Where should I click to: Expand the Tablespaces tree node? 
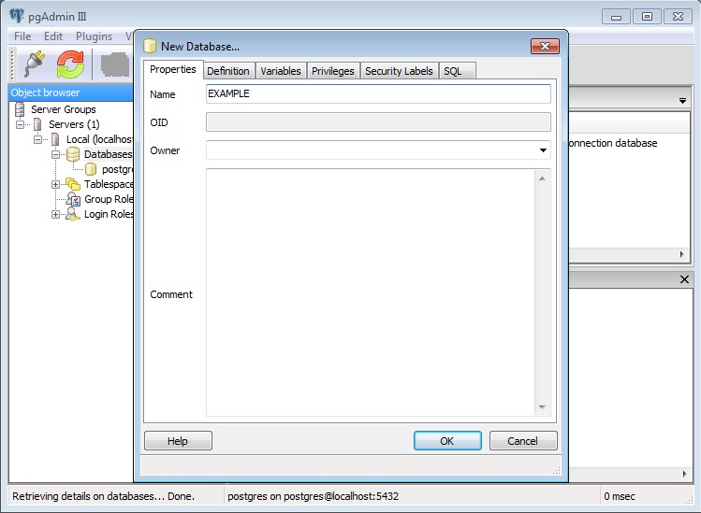56,184
